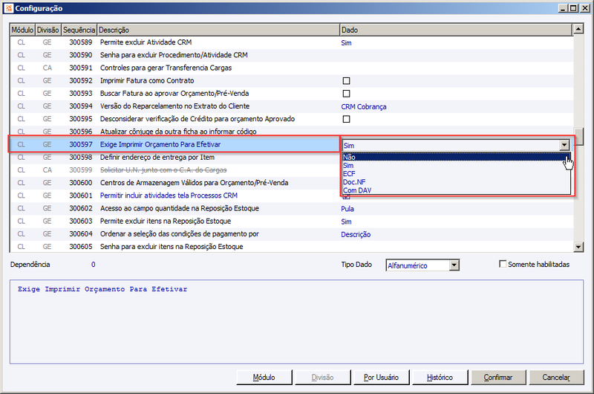Select row Atualizar cônjuge da outra ficha
The height and width of the screenshot is (394, 594).
click(x=291, y=132)
